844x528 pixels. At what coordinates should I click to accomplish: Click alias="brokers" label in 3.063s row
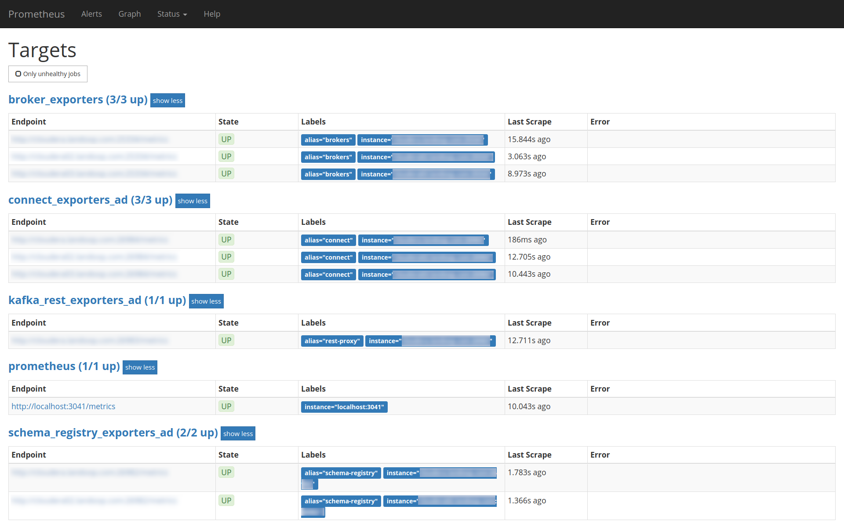(x=328, y=157)
